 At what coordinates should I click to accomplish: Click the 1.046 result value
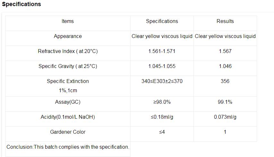(225, 66)
